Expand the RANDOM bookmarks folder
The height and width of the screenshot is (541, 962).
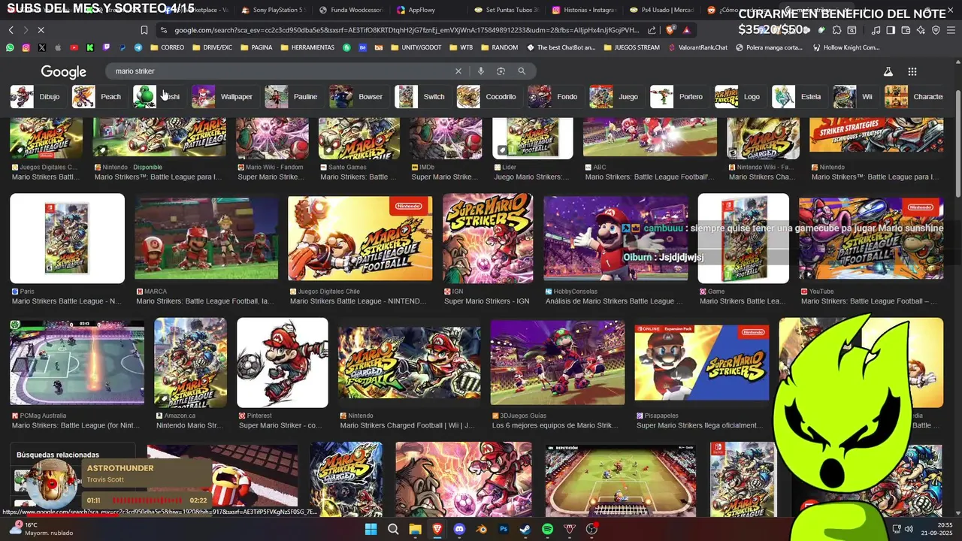(x=499, y=47)
